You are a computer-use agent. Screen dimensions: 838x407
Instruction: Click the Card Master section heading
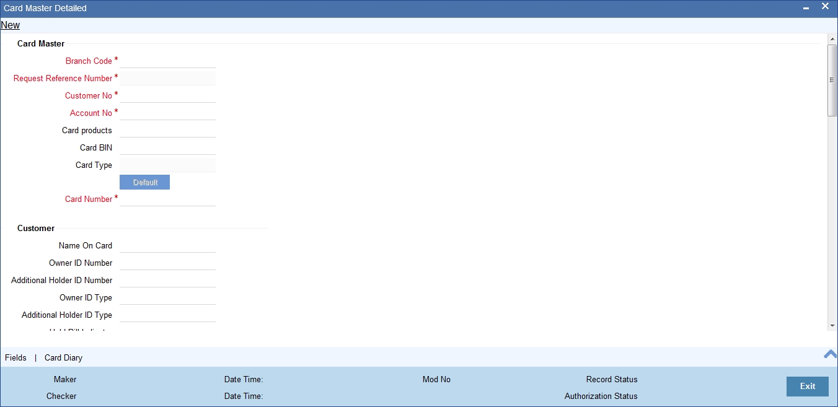[41, 43]
